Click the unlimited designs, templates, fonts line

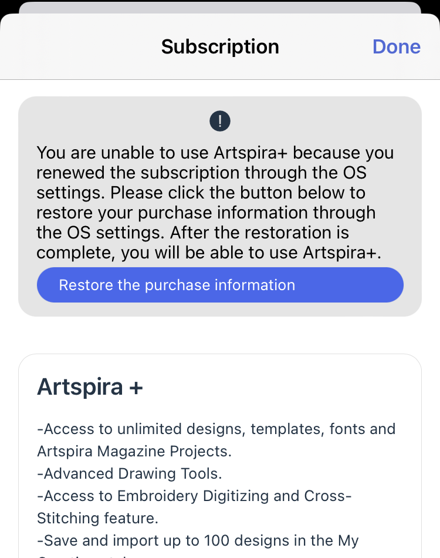216,429
